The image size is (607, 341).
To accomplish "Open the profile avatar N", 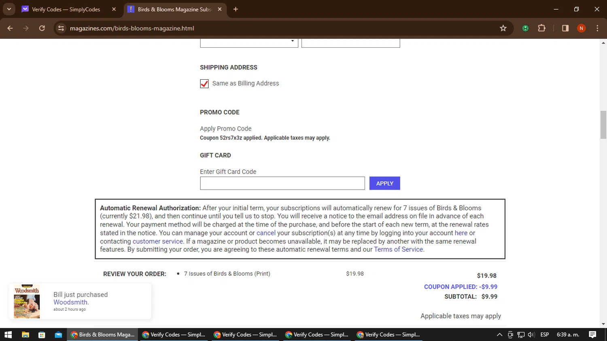I will coord(581,28).
